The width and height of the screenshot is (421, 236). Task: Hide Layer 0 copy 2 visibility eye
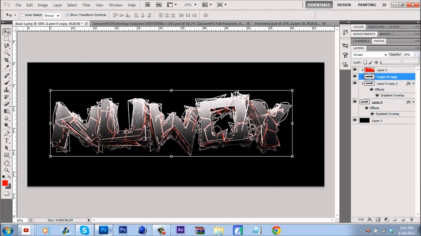click(x=355, y=84)
